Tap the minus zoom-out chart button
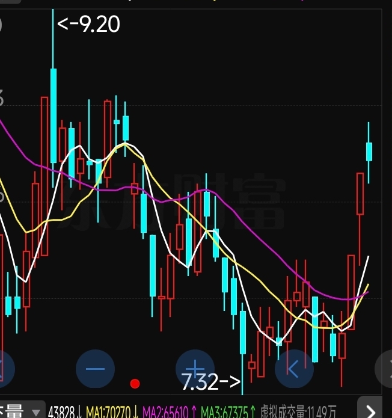Image resolution: width=392 pixels, height=418 pixels. (96, 369)
